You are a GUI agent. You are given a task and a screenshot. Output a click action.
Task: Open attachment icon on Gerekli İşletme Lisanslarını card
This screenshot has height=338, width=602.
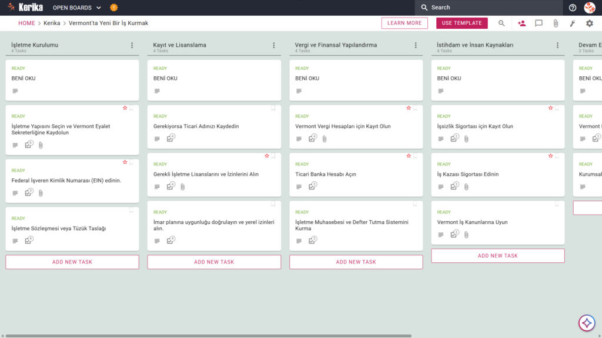pyautogui.click(x=183, y=187)
